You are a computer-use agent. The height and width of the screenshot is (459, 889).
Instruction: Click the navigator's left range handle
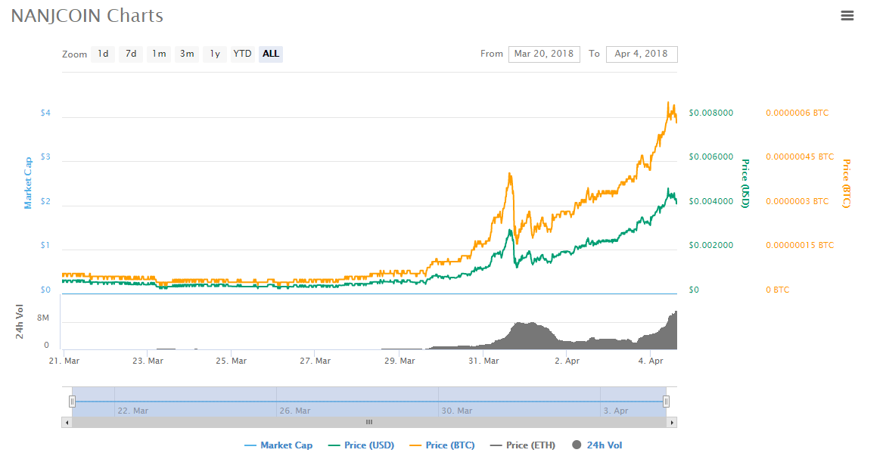[x=73, y=402]
